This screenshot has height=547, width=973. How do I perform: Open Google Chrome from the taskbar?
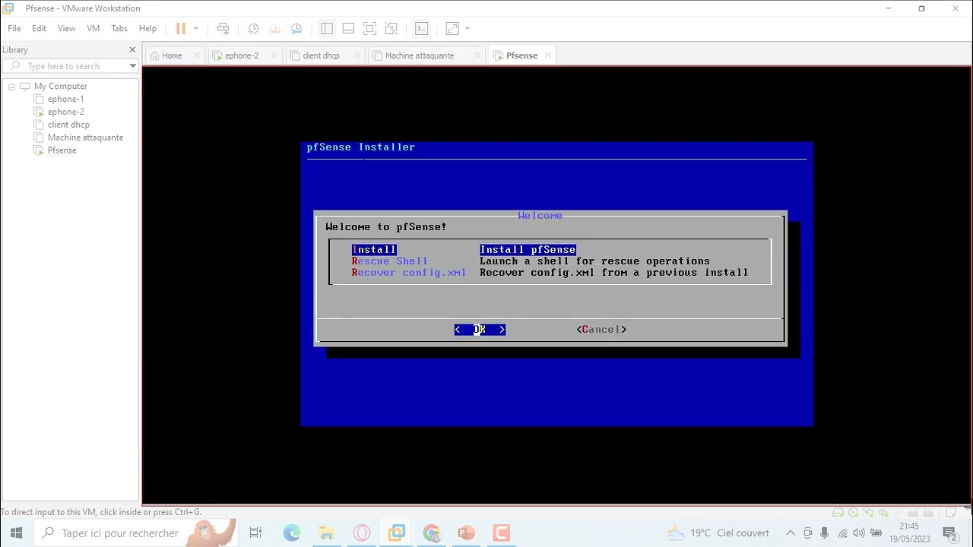click(432, 533)
